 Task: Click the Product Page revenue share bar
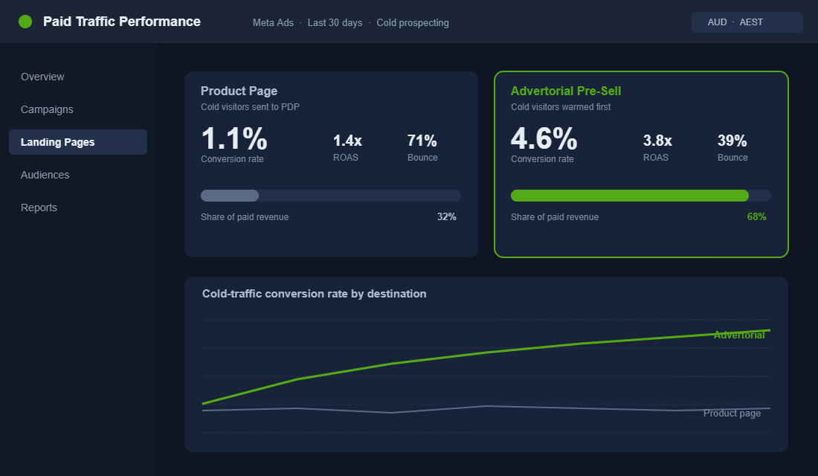tap(331, 196)
